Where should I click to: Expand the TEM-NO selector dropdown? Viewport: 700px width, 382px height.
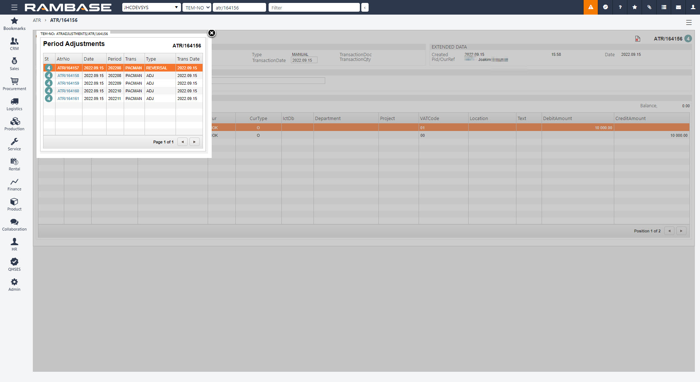click(197, 7)
